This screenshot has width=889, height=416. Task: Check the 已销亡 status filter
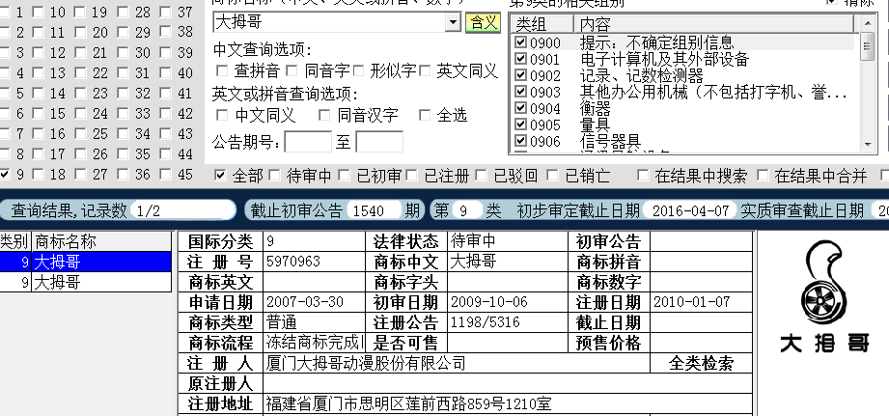[552, 176]
